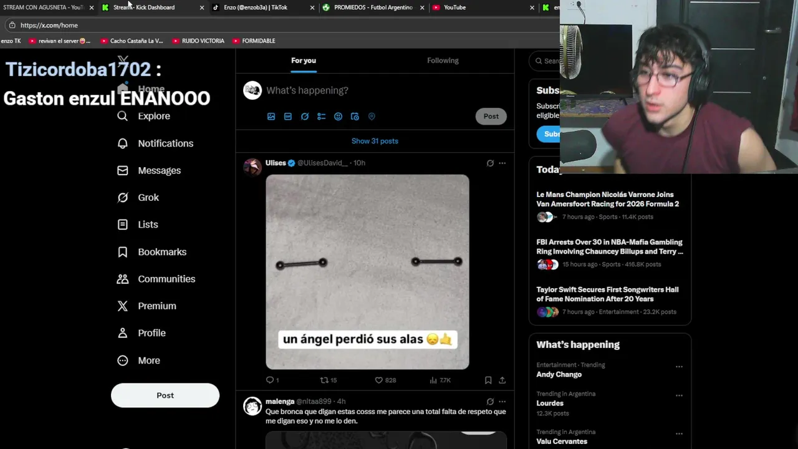The width and height of the screenshot is (798, 449).
Task: Add a poll to the new post
Action: click(322, 117)
